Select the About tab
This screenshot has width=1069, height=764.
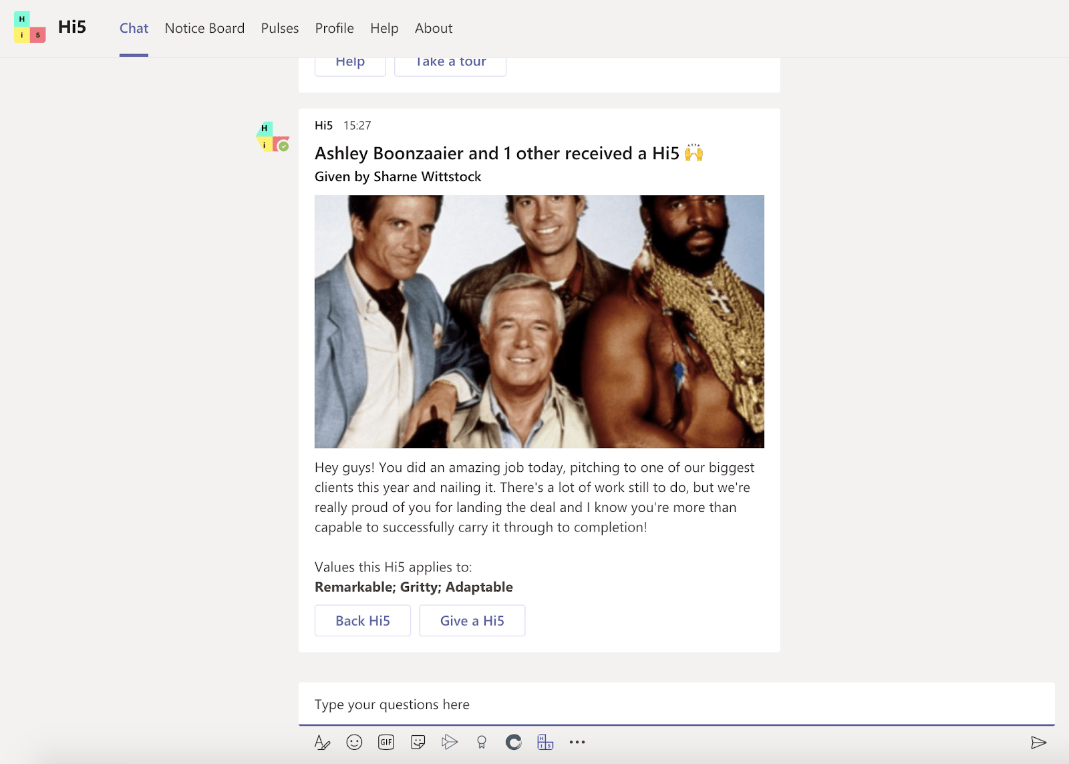point(434,28)
